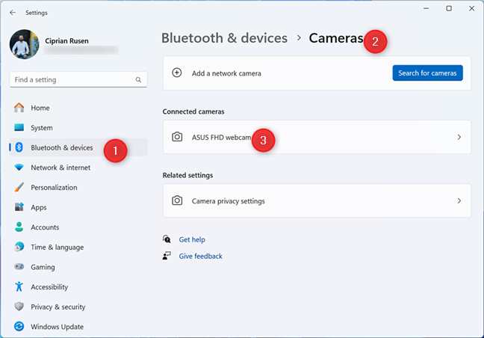Click the Gaming controller icon

(19, 266)
